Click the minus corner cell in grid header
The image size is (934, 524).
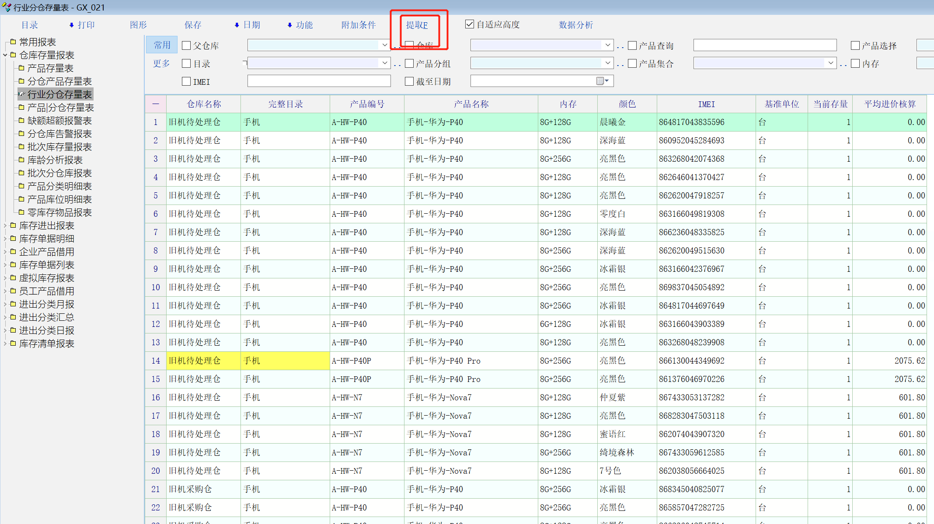point(156,104)
